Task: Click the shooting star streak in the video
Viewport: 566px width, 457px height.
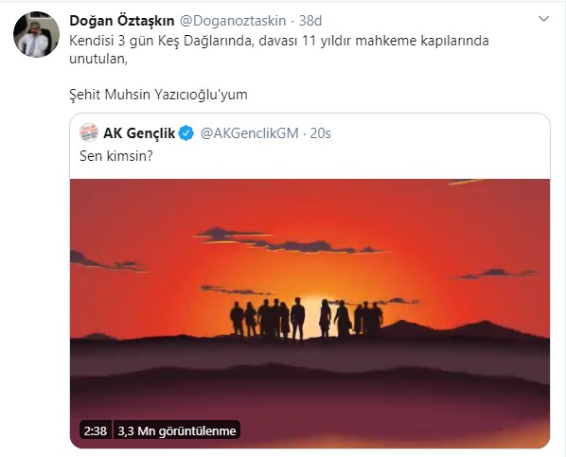Action: coord(466,182)
